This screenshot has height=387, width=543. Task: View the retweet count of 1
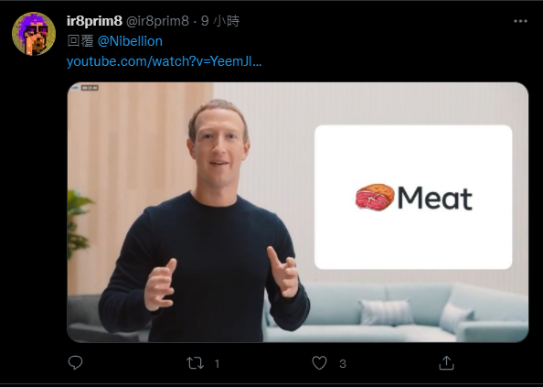tap(217, 363)
